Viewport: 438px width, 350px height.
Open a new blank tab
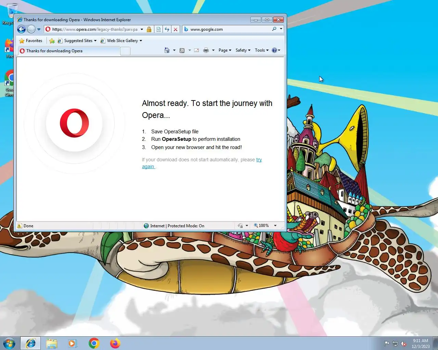(126, 51)
